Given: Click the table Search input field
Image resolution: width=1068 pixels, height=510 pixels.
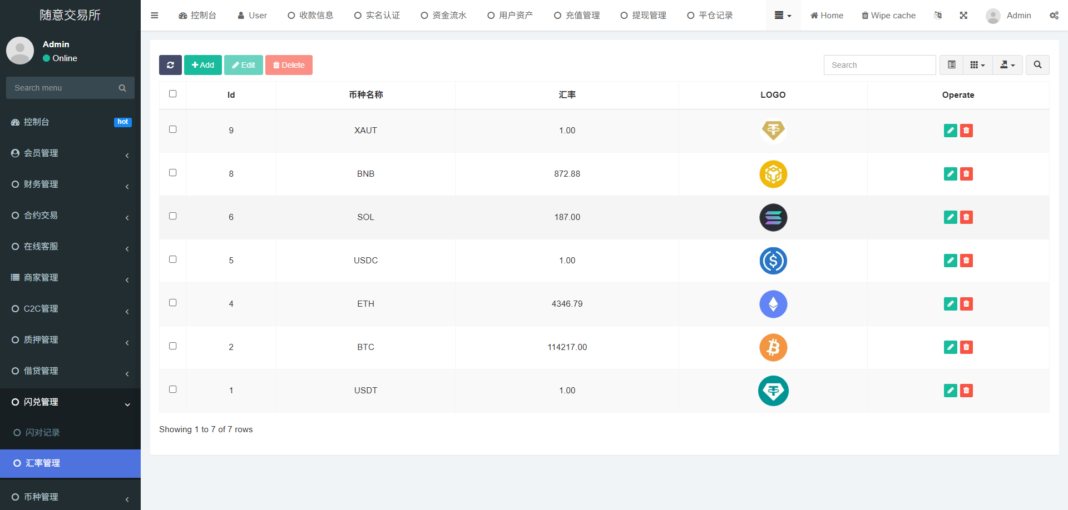Looking at the screenshot, I should tap(879, 65).
